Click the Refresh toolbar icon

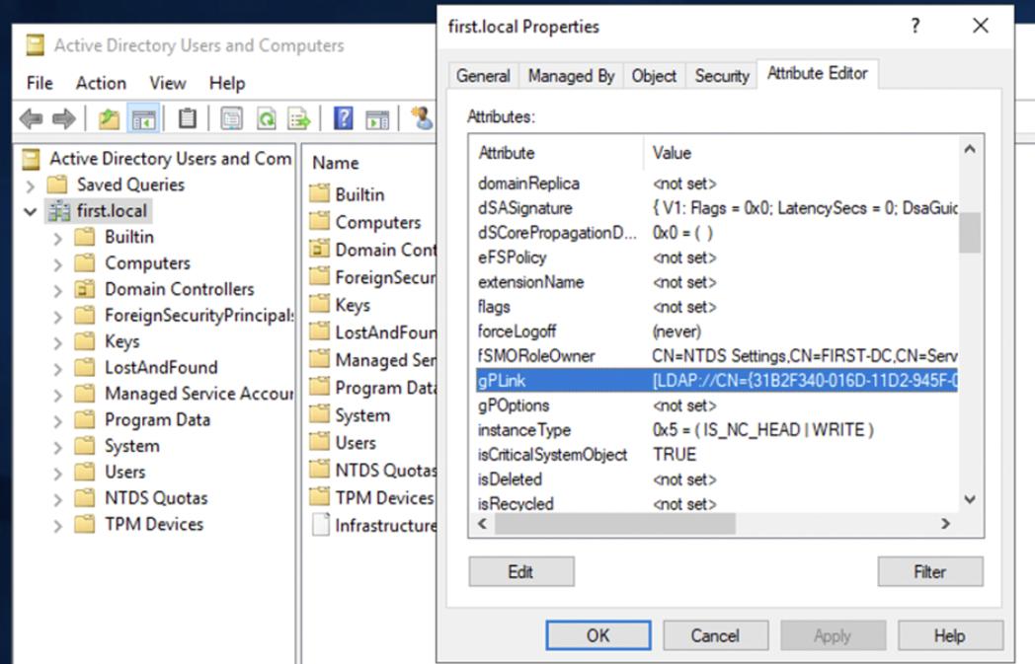266,119
